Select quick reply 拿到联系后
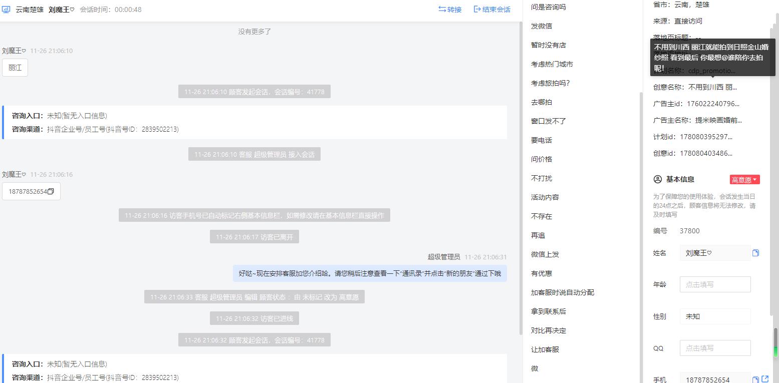Viewport: 779px width, 383px height. [x=549, y=311]
